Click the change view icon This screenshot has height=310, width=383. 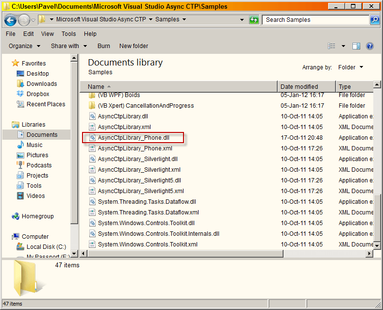332,46
